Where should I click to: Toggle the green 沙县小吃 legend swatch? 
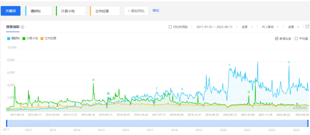pos(24,38)
